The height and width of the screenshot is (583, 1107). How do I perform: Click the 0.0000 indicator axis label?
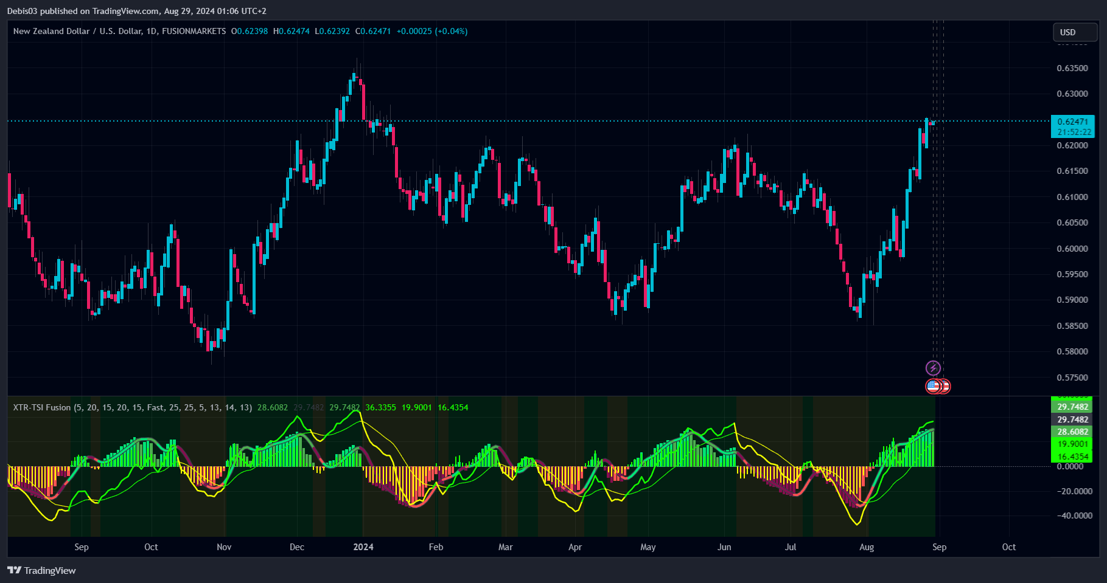[x=1070, y=466]
